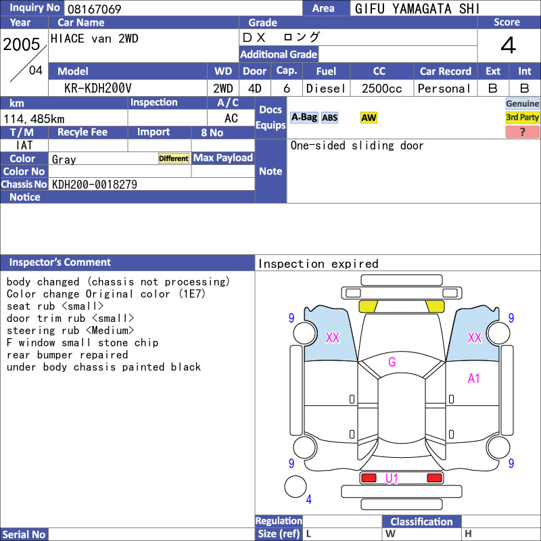Click the red question mark badge
The height and width of the screenshot is (541, 541).
click(x=522, y=132)
